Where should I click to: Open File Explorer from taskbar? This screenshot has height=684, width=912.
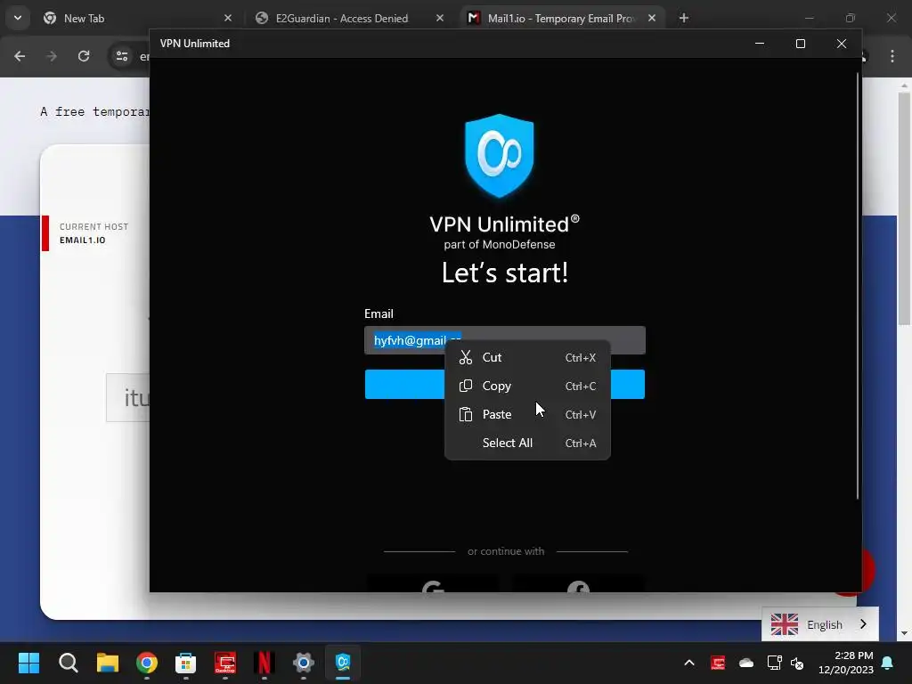pyautogui.click(x=108, y=663)
